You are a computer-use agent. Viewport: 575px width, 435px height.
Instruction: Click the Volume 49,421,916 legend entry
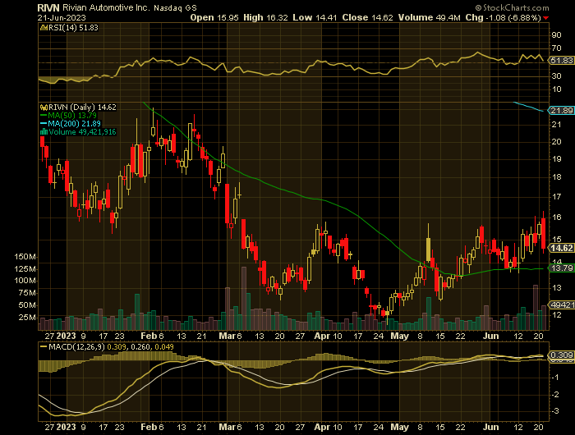(x=82, y=132)
